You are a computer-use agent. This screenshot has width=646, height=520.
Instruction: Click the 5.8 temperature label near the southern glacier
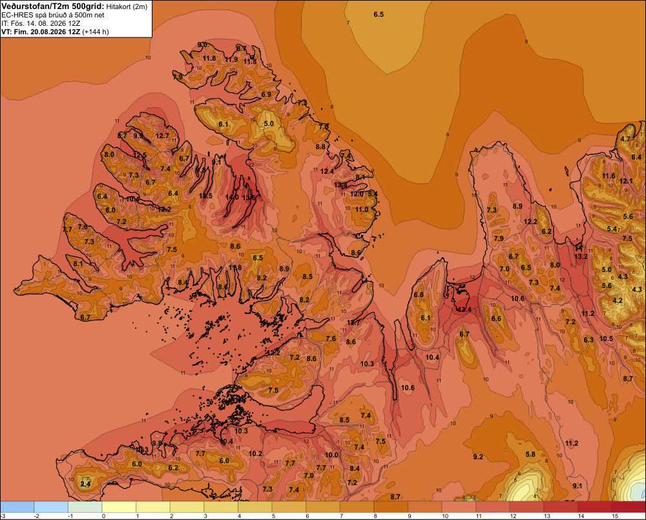coord(530,454)
